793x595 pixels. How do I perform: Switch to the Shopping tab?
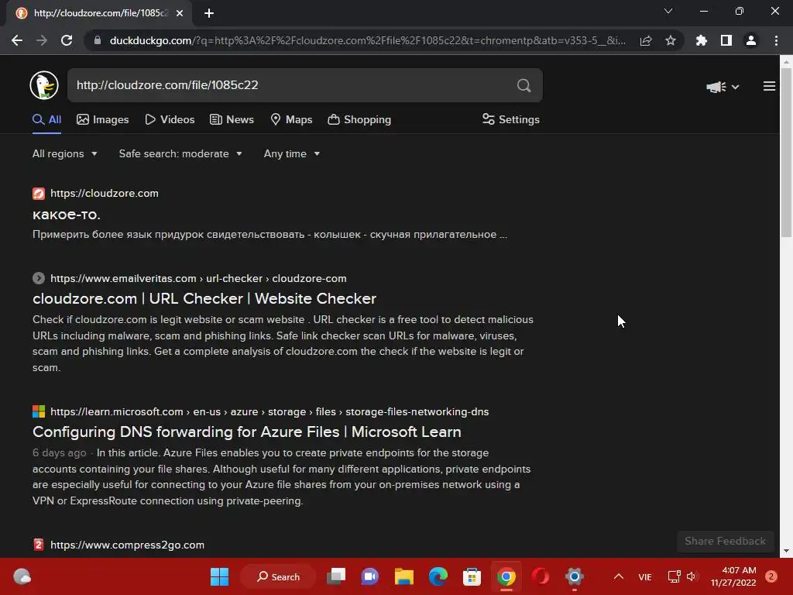pyautogui.click(x=359, y=120)
